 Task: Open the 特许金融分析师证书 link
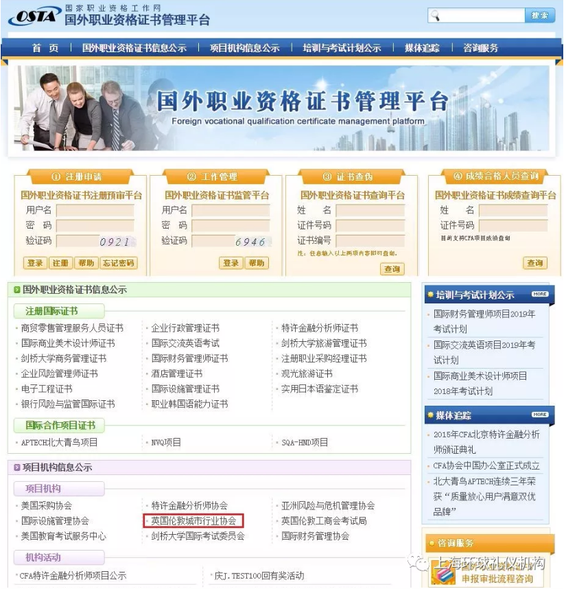pos(319,328)
